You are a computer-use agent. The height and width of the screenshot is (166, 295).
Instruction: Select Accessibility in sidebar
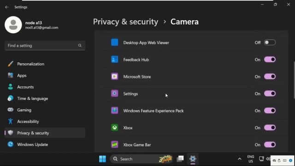point(45,121)
